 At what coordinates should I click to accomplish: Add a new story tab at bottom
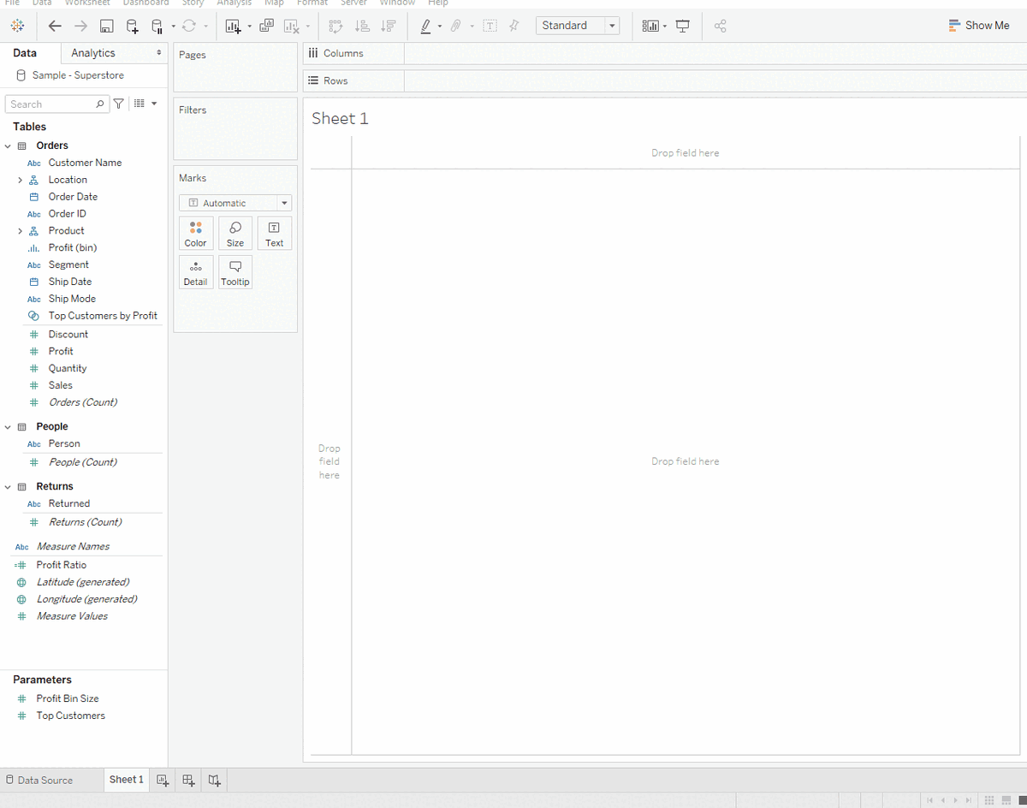(x=215, y=780)
